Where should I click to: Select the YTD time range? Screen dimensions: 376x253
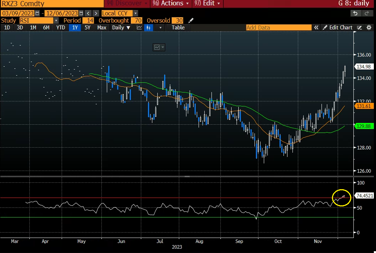pyautogui.click(x=61, y=28)
